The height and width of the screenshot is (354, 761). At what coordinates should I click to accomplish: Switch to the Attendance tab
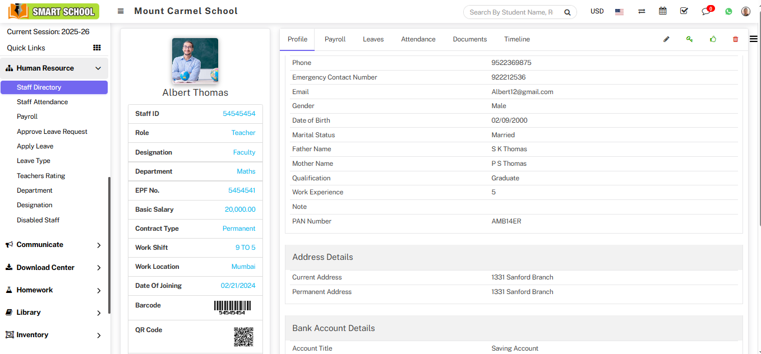pos(418,39)
